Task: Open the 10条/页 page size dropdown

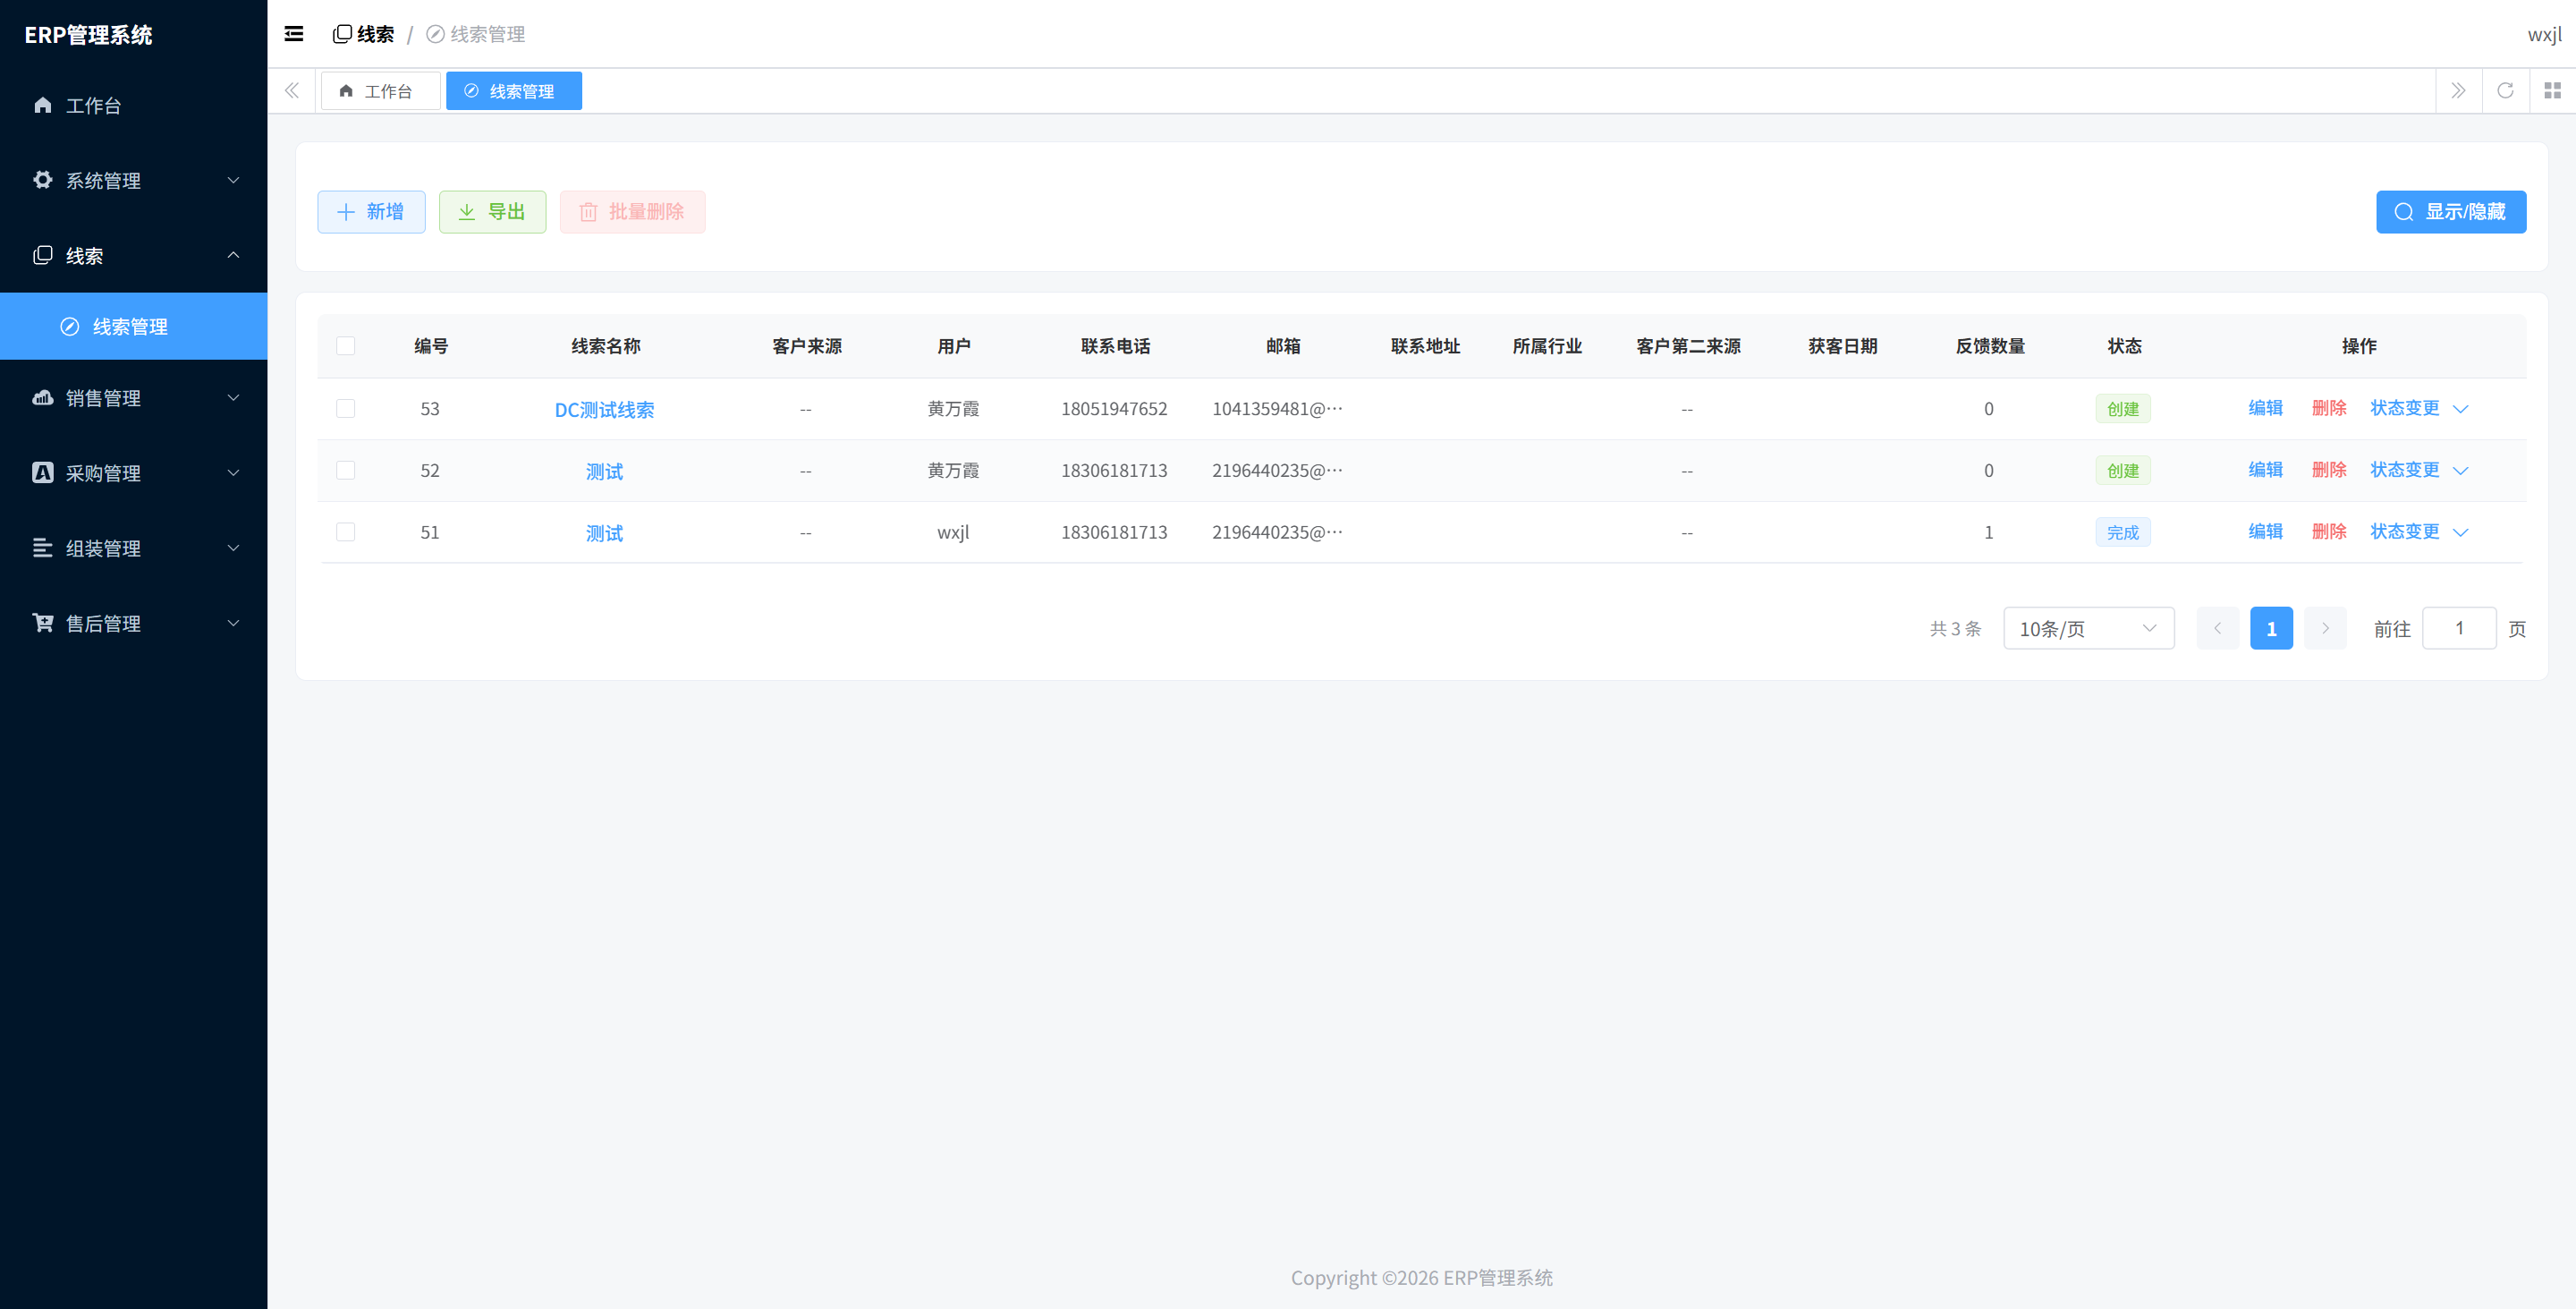Action: (2088, 628)
